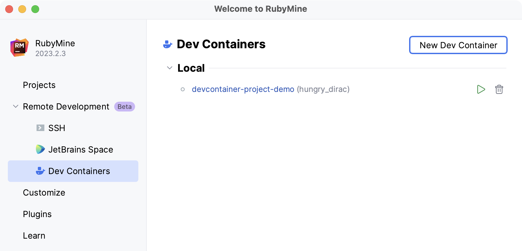This screenshot has height=251, width=522.
Task: Click the Docker icon beside sidebar Dev Containers
Action: [40, 171]
